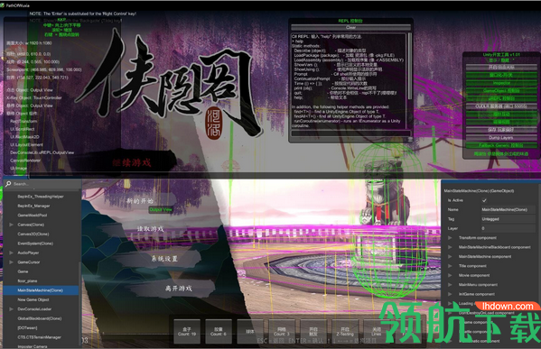
Task: Expand the Title component
Action: [450, 266]
